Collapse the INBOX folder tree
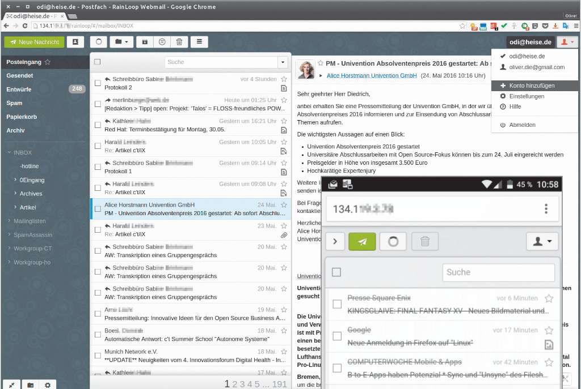 pyautogui.click(x=9, y=152)
